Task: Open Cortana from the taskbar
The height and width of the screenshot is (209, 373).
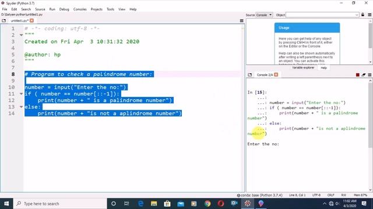Action: [114, 204]
